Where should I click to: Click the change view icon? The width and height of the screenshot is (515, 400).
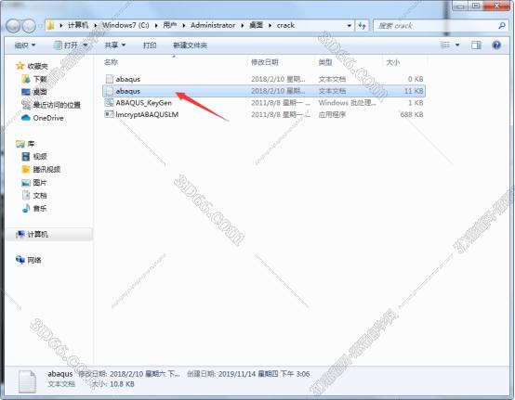(x=445, y=45)
